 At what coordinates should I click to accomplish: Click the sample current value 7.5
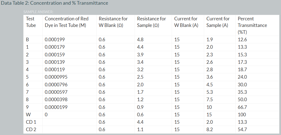[210, 100]
